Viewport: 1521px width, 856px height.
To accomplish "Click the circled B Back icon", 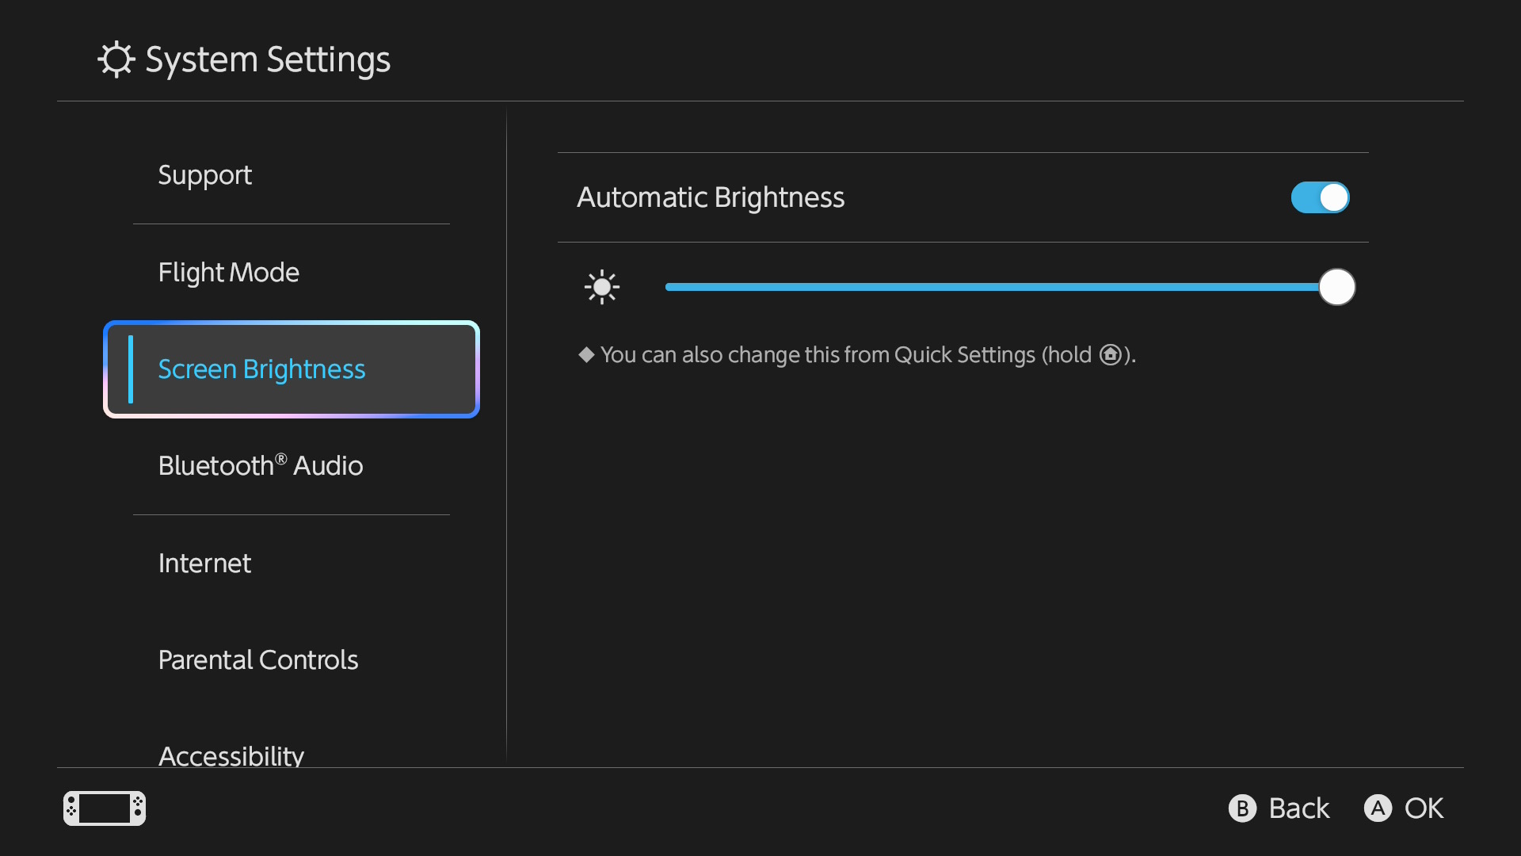I will 1242,808.
